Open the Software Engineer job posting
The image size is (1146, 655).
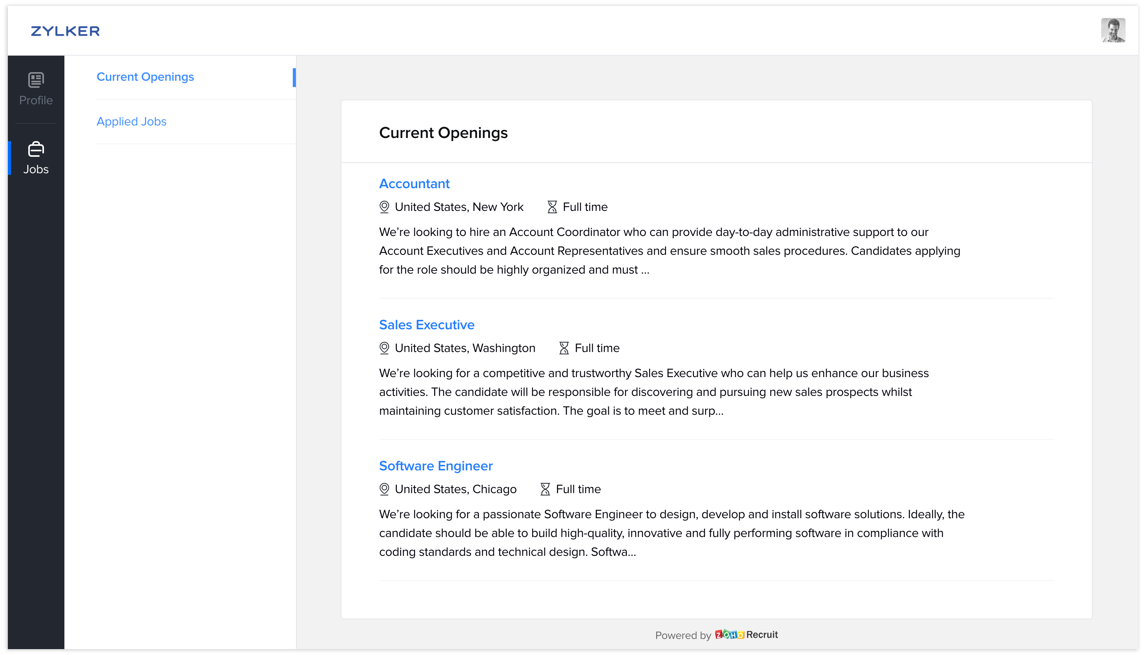435,466
